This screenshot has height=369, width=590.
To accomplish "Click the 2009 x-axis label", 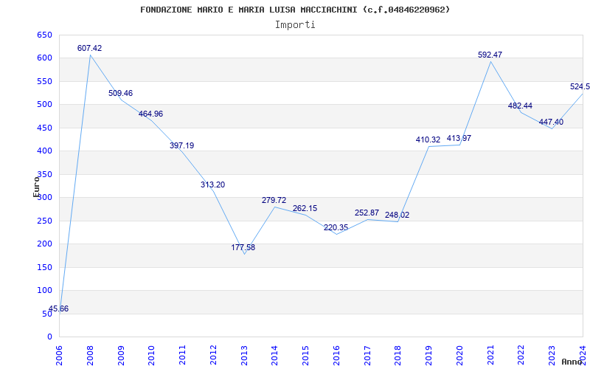I will (121, 355).
